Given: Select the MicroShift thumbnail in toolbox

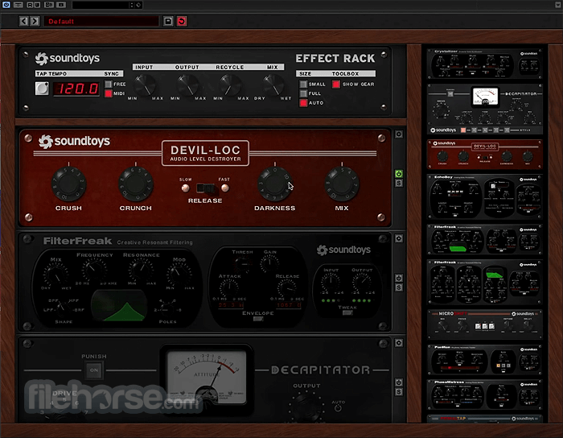Looking at the screenshot, I should (485, 324).
